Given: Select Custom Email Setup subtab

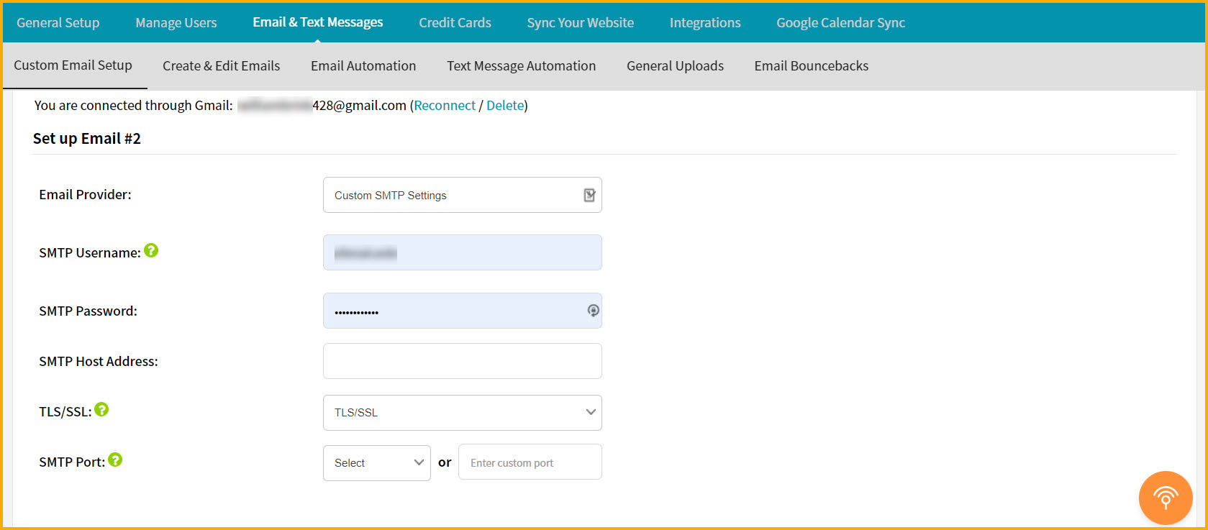Looking at the screenshot, I should (x=73, y=65).
